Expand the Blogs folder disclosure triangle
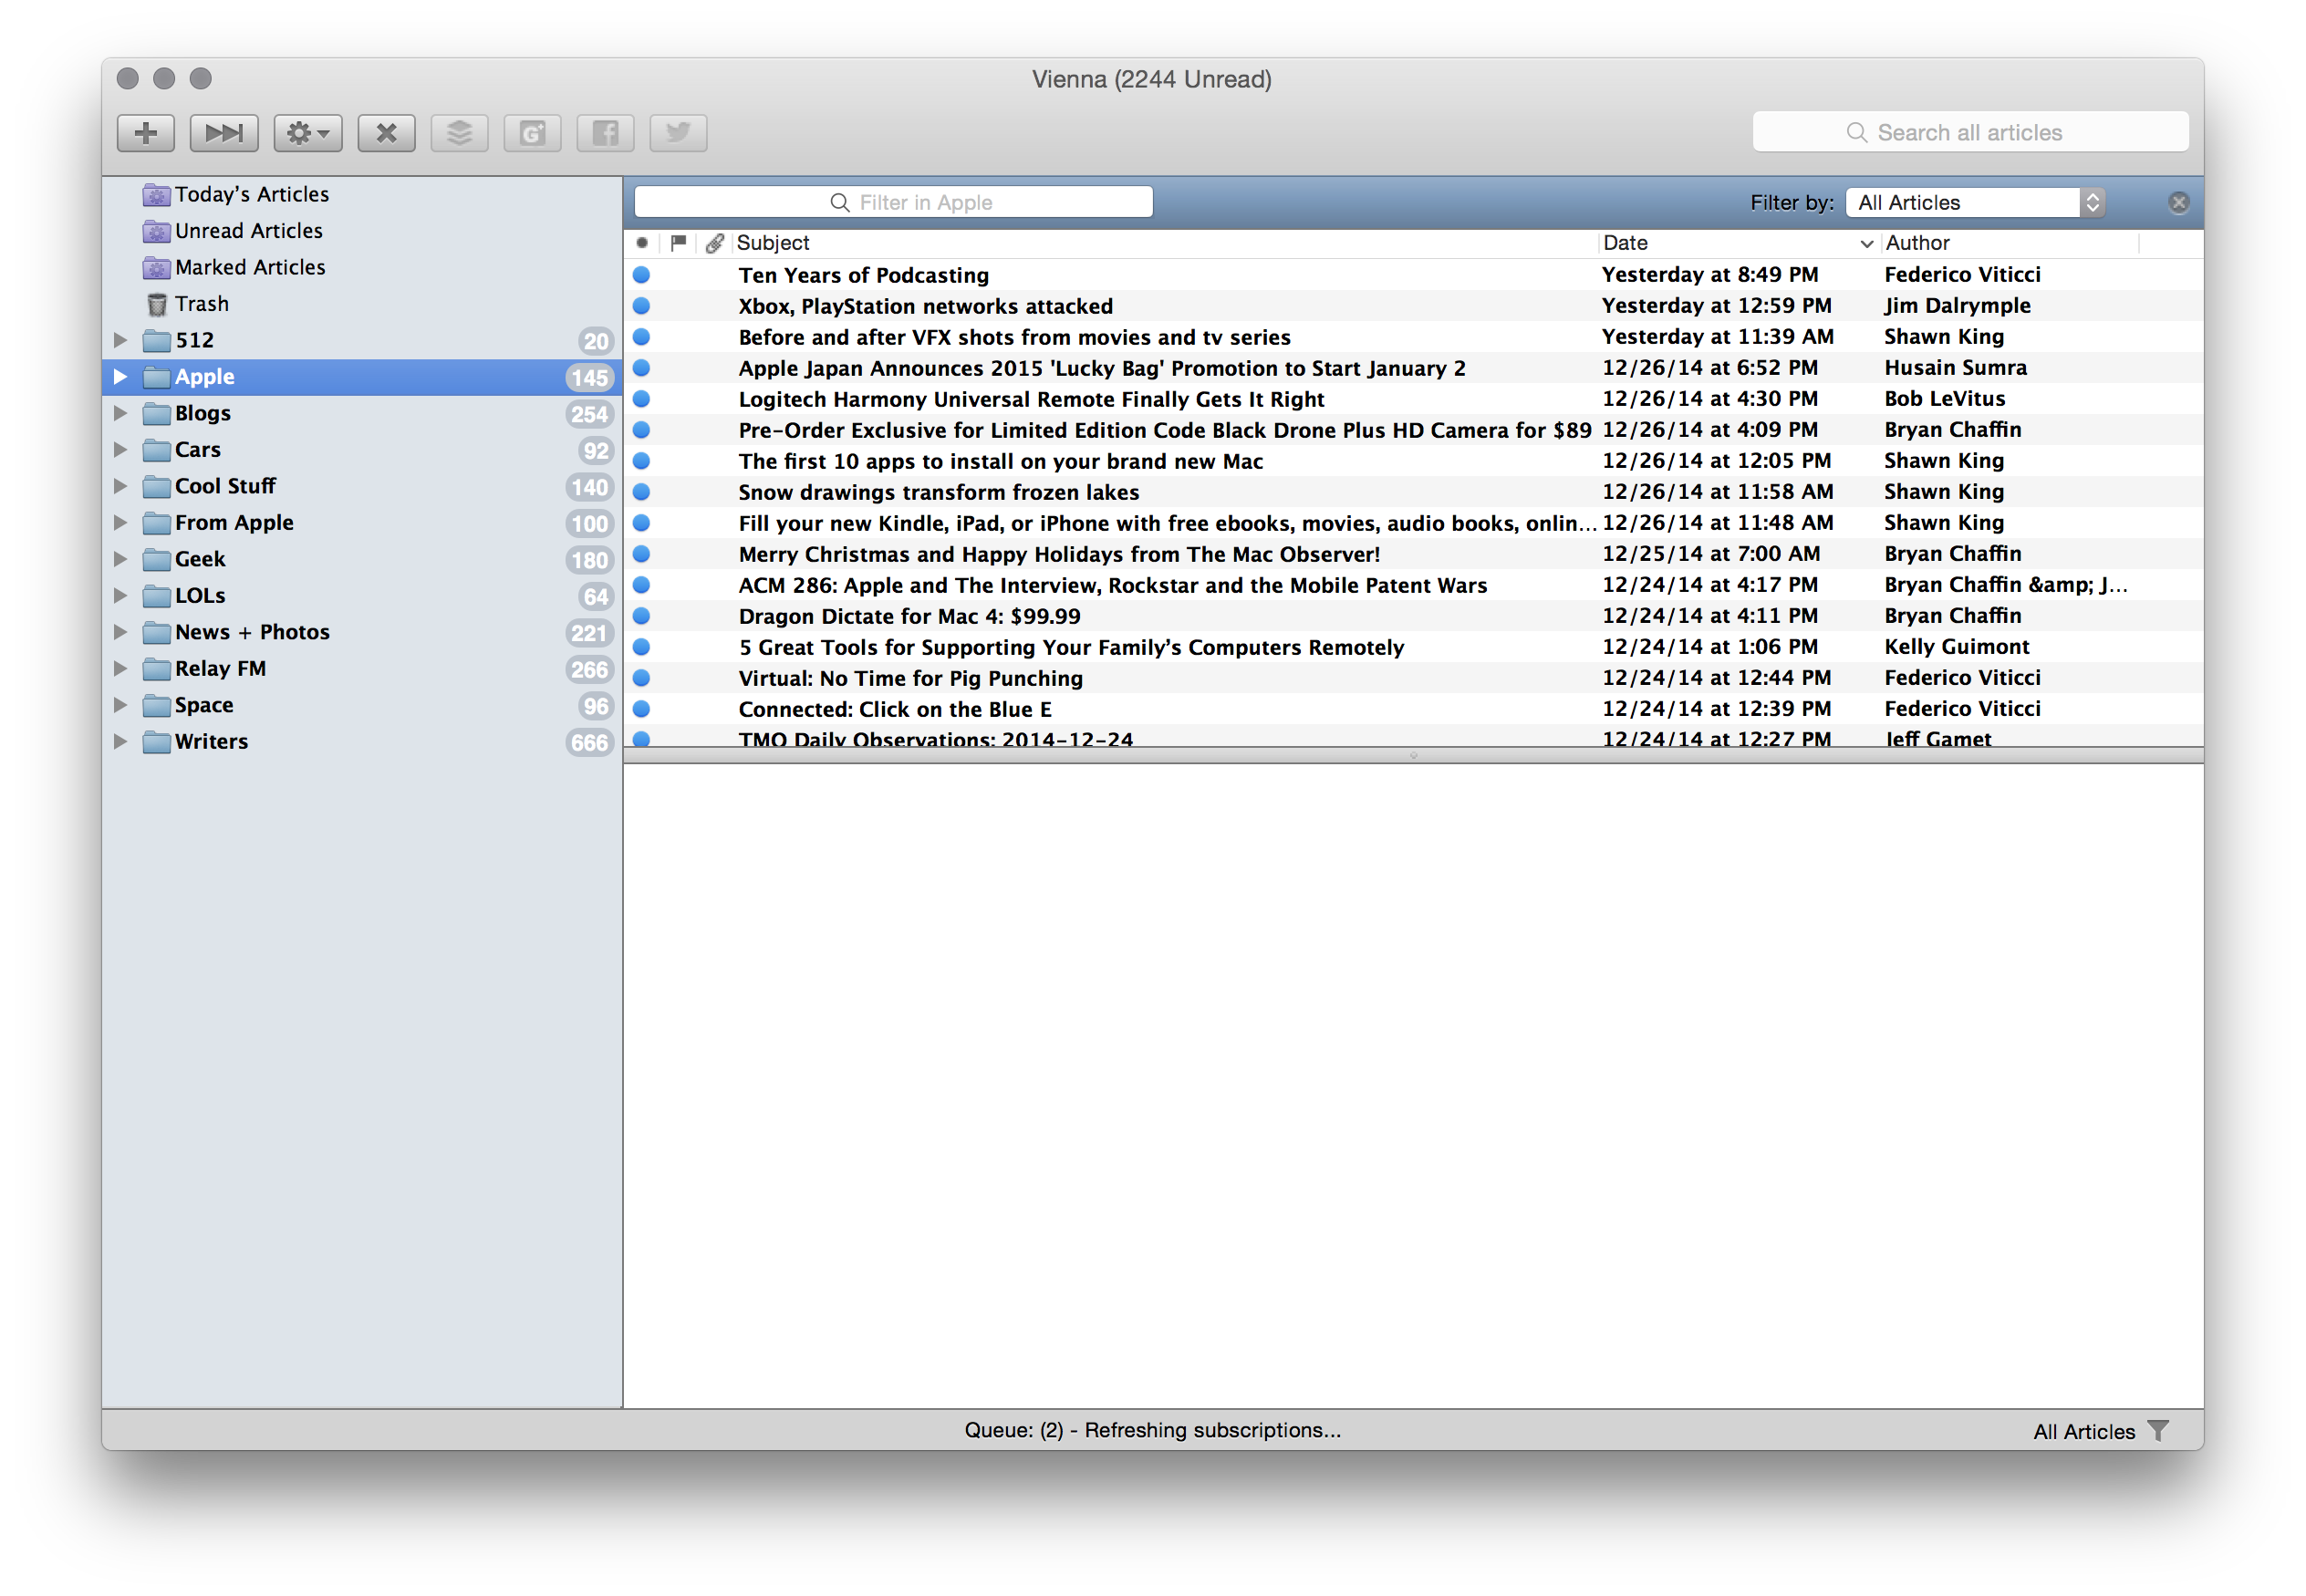 (x=120, y=413)
